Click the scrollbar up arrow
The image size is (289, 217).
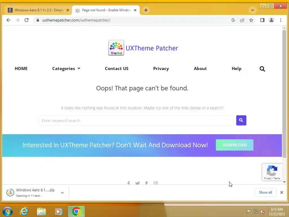point(284,28)
